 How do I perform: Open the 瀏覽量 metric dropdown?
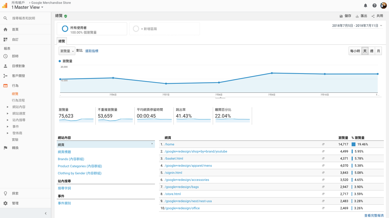(67, 51)
